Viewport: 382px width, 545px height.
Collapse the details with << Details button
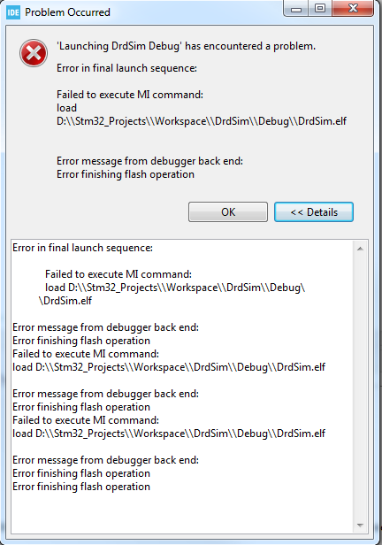314,211
